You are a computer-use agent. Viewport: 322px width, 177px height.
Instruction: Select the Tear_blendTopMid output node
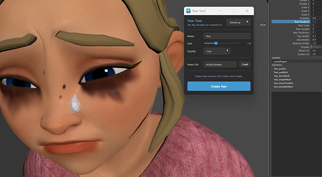click(283, 83)
